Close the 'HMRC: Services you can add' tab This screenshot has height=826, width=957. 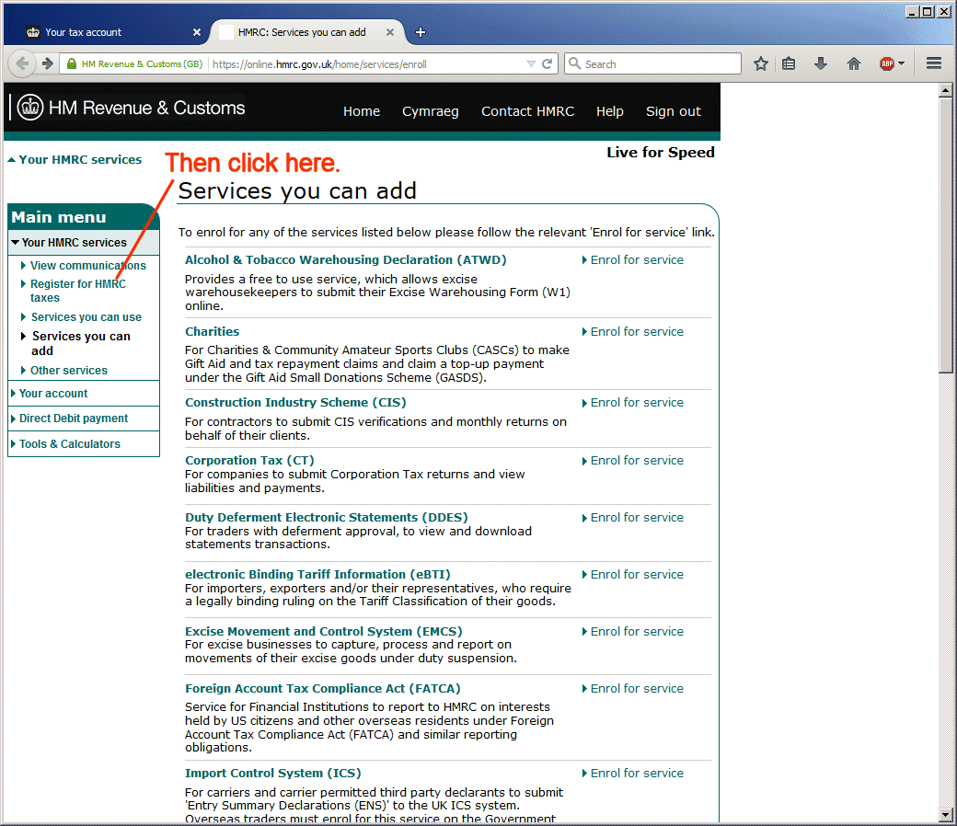(390, 32)
